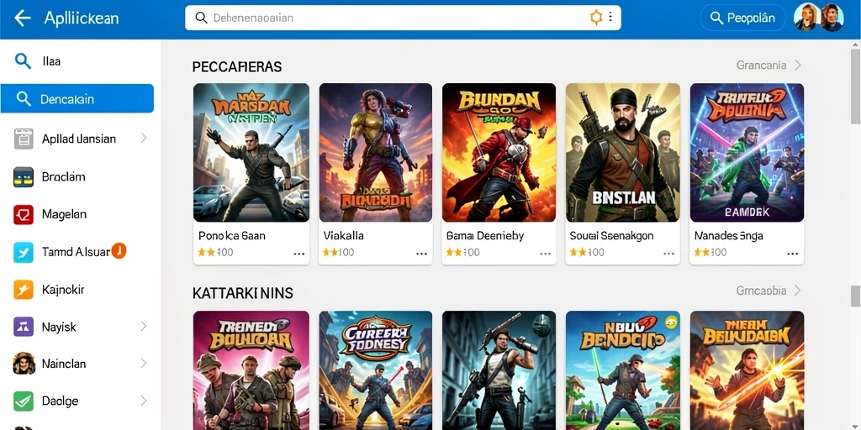This screenshot has width=861, height=430.
Task: Click the blue bird Tamd Alsuar icon
Action: click(x=24, y=252)
